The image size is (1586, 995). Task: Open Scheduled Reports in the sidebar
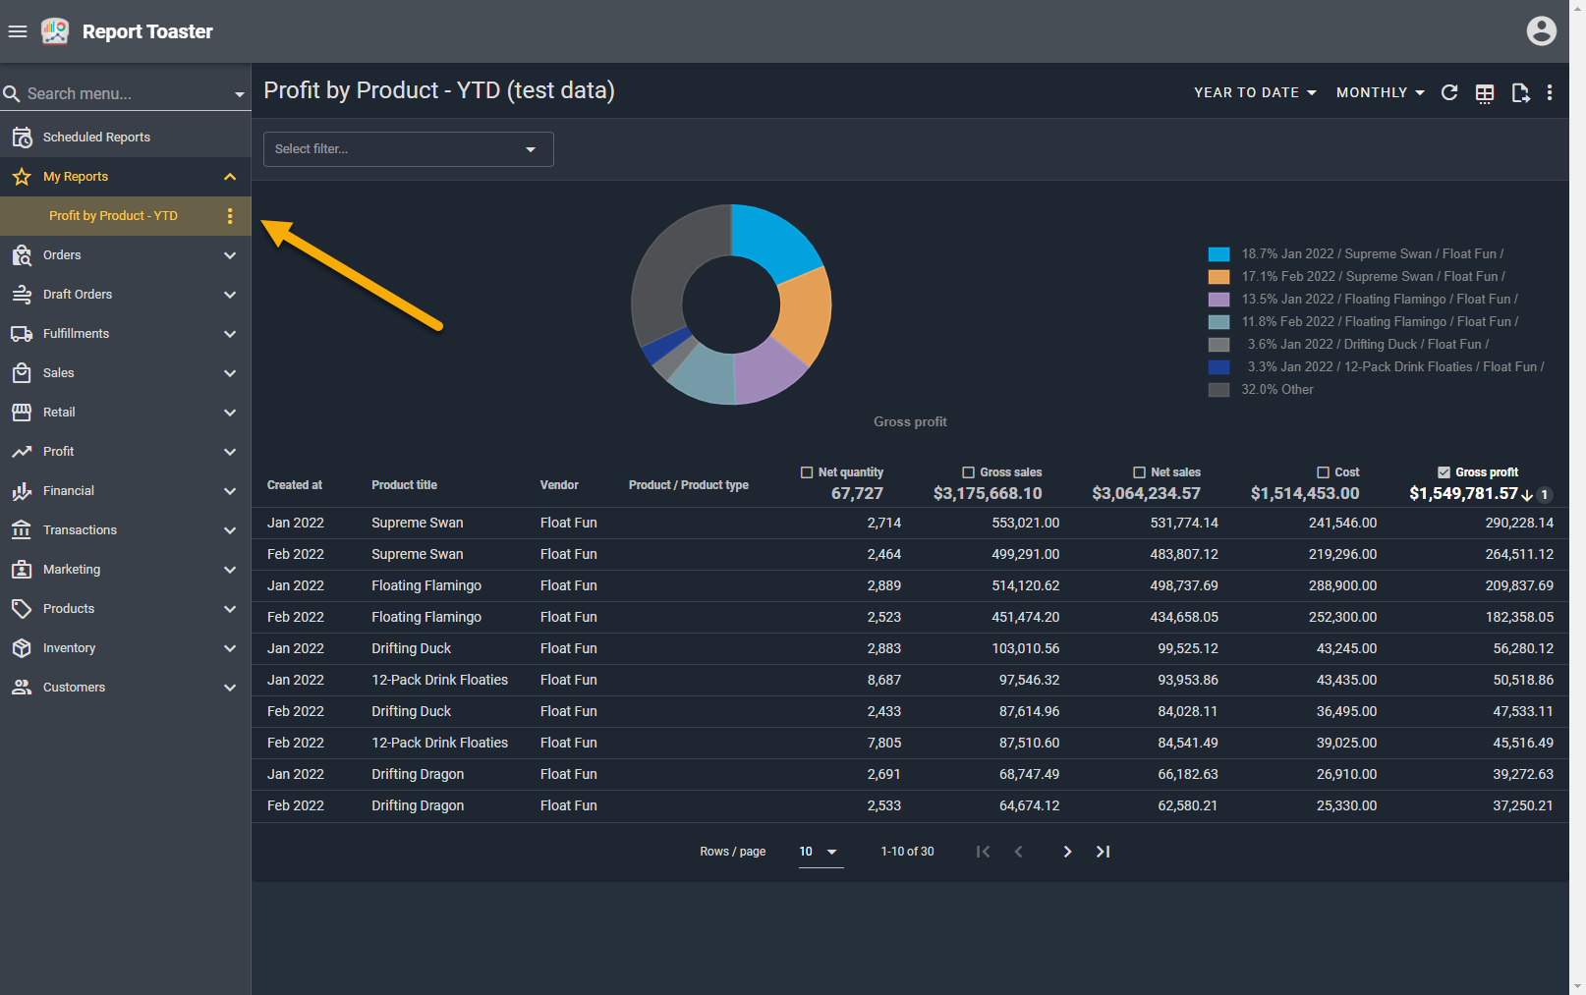click(x=96, y=138)
